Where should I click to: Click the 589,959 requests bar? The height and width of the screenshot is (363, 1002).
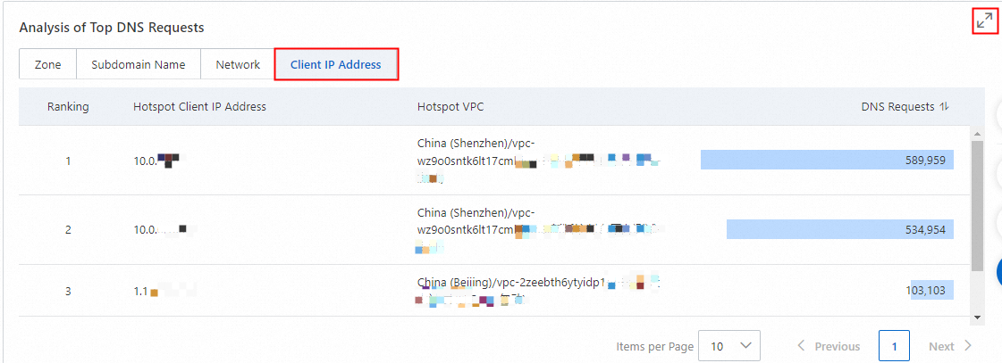(827, 161)
